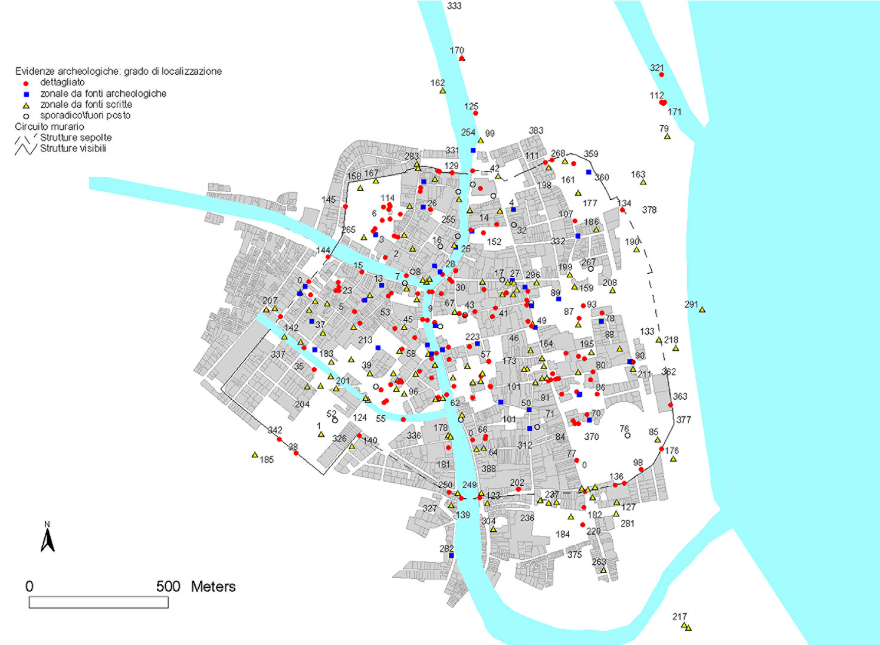
Task: Click the solid line symbol for Strutture visibili
Action: click(25, 149)
